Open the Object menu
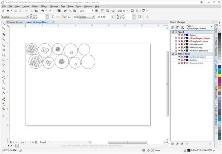 click(35, 6)
